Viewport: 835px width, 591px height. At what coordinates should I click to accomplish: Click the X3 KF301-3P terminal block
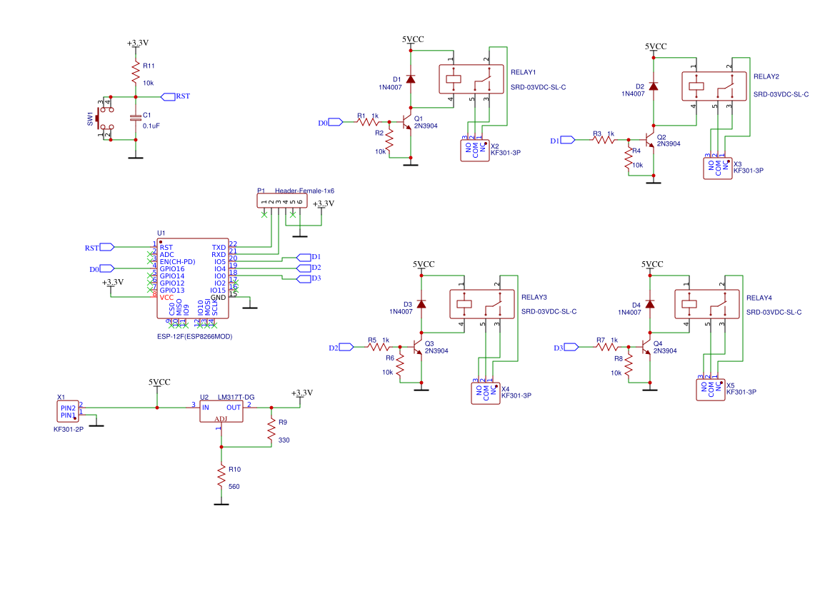(718, 168)
